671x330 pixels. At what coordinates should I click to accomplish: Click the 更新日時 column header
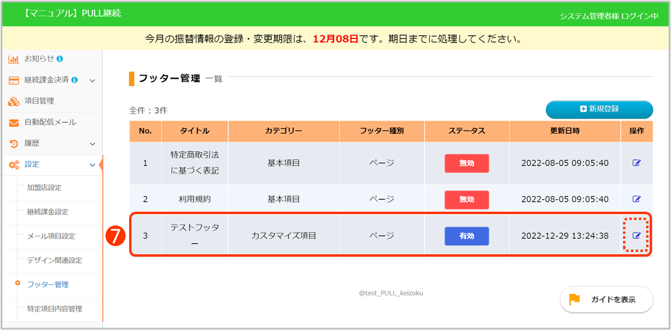click(564, 131)
